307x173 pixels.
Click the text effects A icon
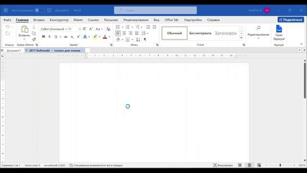(x=85, y=37)
